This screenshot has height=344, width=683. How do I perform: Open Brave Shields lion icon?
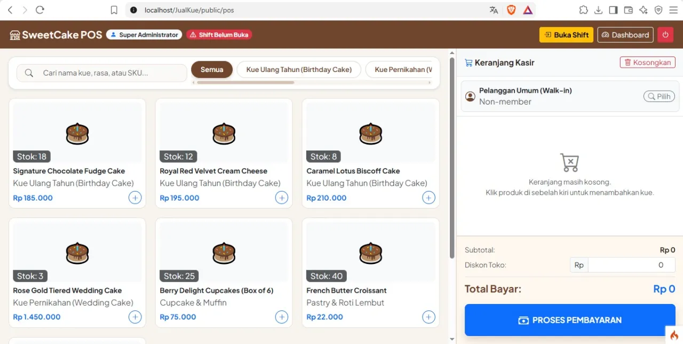click(x=511, y=10)
